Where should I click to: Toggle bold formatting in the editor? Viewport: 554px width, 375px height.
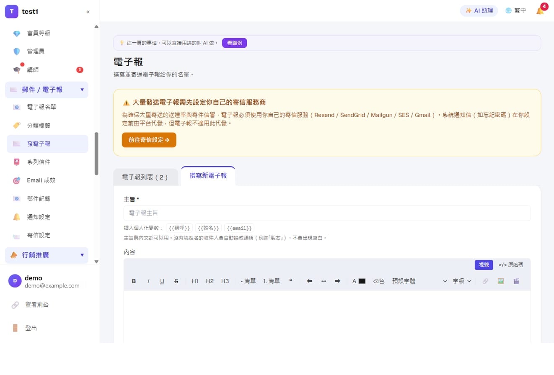134,281
